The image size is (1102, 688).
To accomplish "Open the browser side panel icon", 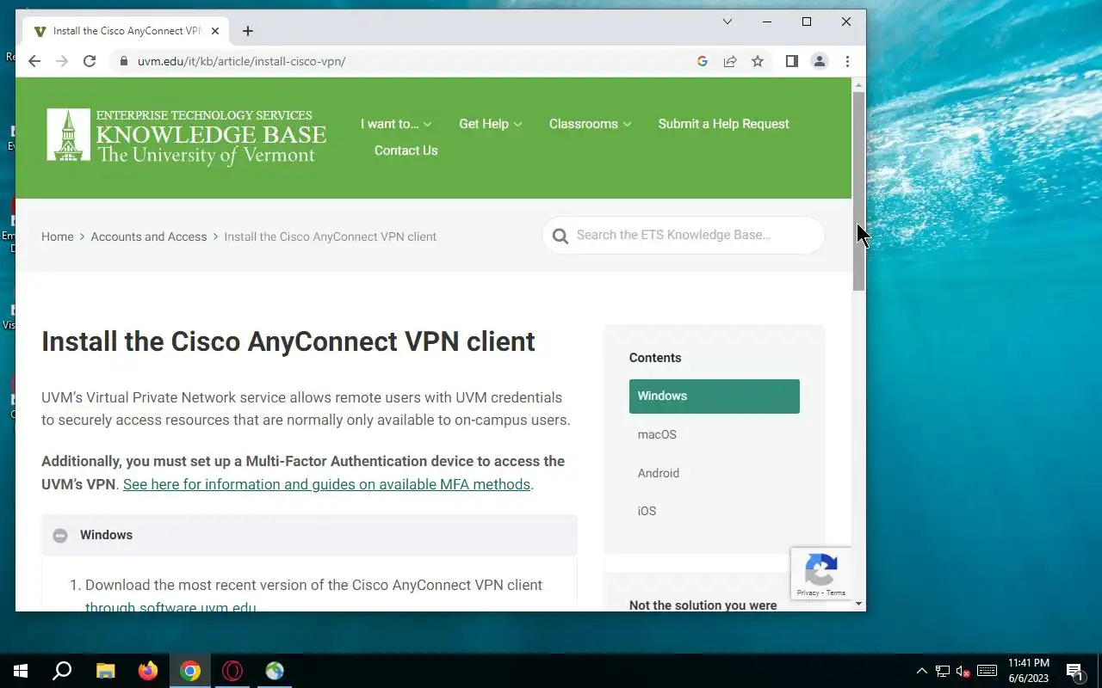I will pyautogui.click(x=792, y=61).
